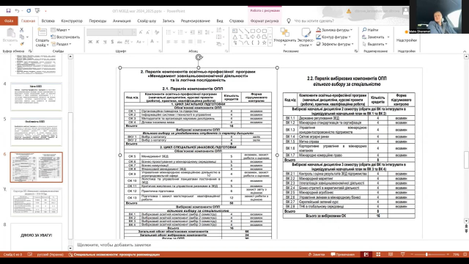Toggle normal view button in status bar

point(366,254)
